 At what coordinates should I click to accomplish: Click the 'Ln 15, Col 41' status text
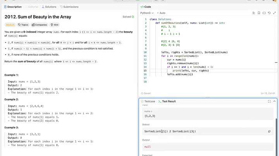click(268, 93)
